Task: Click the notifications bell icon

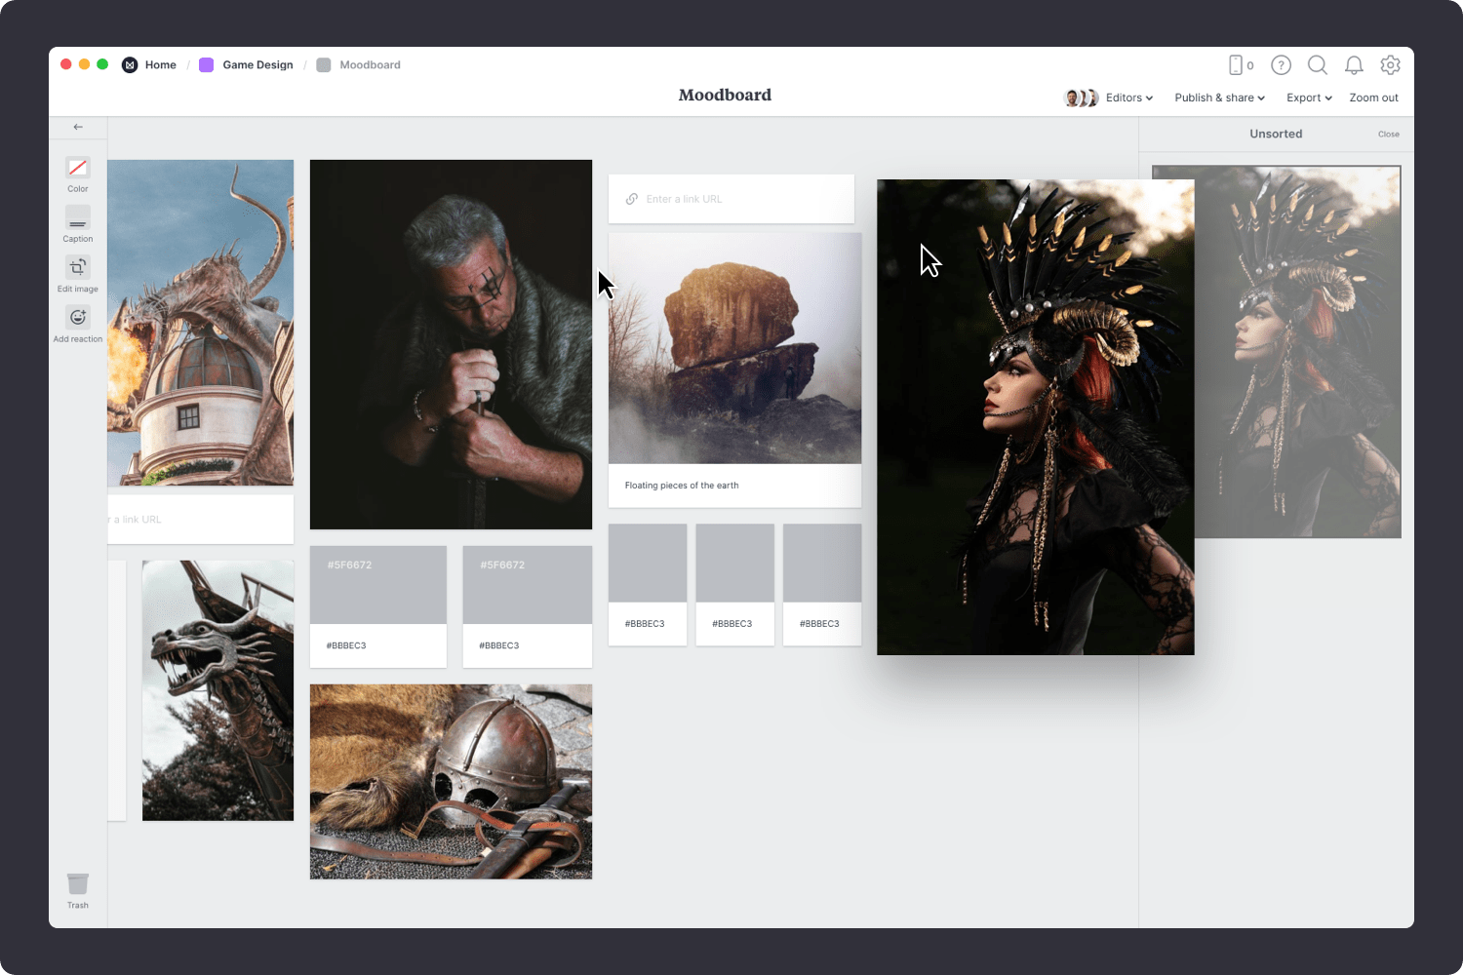Action: point(1354,65)
